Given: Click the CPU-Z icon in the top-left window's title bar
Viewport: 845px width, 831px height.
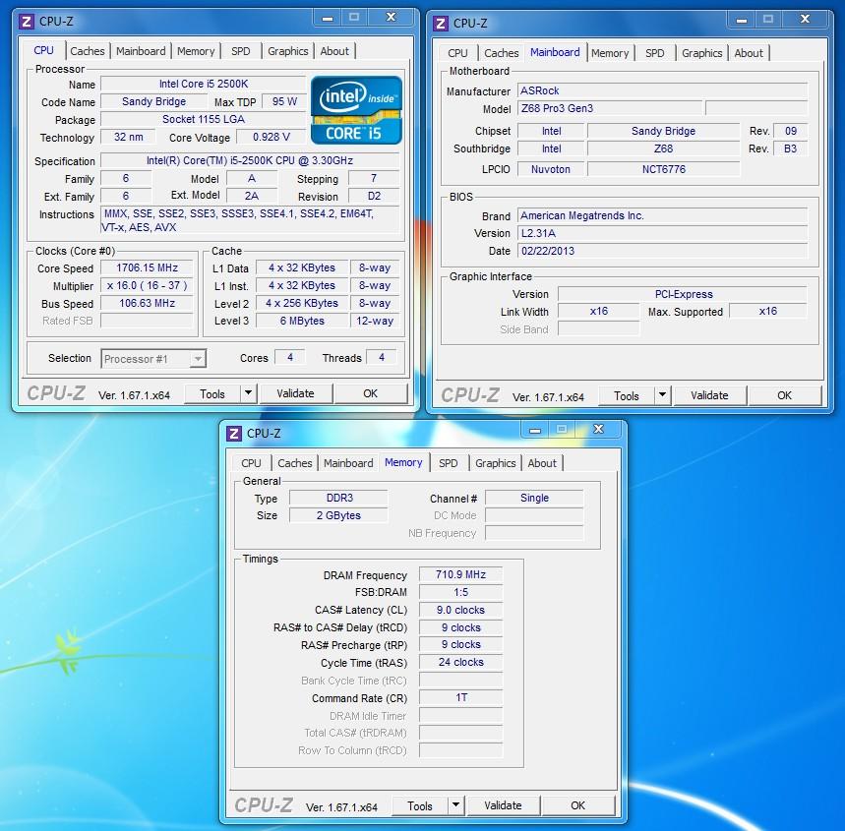Looking at the screenshot, I should 26,22.
